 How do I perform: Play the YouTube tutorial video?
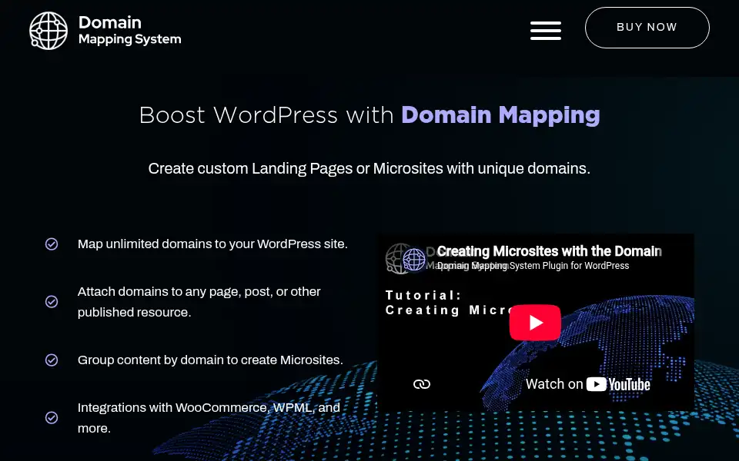coord(535,322)
